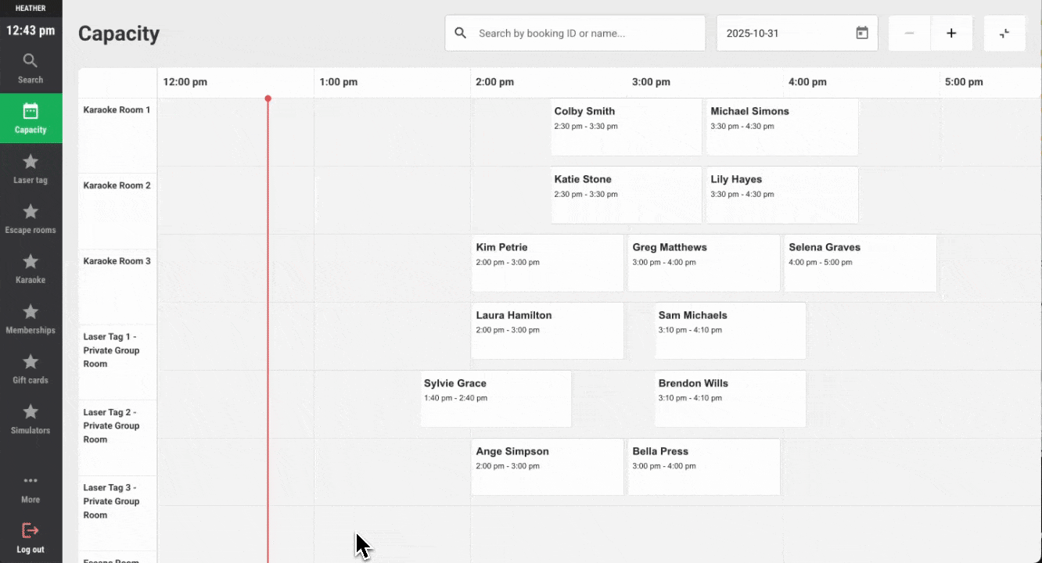Collapse view using the minimize arrows button
The width and height of the screenshot is (1042, 563).
click(x=1004, y=34)
